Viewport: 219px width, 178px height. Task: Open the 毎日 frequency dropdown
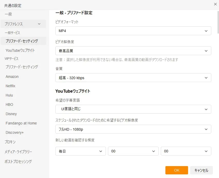[x=81, y=151]
